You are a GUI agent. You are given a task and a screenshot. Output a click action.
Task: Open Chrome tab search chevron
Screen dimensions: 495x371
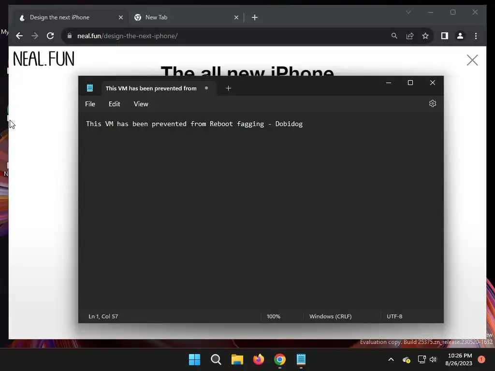click(x=408, y=12)
